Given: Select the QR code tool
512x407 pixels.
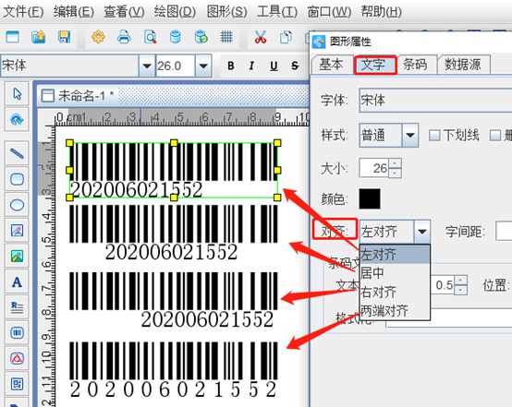Looking at the screenshot, I should tap(17, 384).
